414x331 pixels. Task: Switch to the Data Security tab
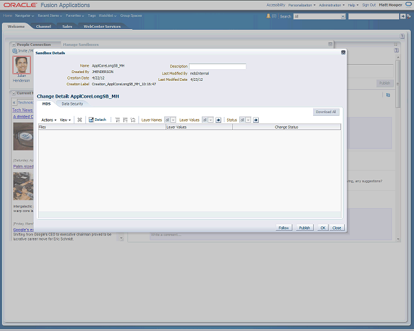tap(72, 104)
